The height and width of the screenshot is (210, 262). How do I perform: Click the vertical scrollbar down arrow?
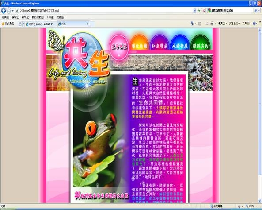[260, 200]
